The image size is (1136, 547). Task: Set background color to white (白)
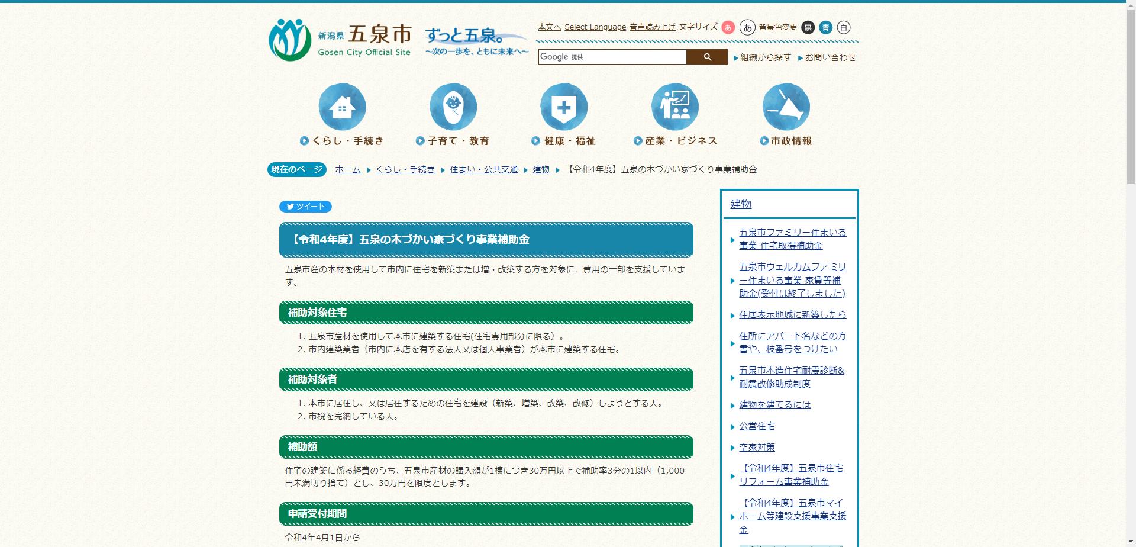point(844,27)
